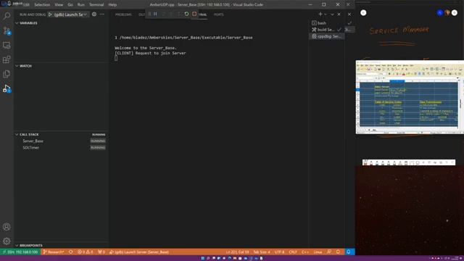The width and height of the screenshot is (464, 261).
Task: Collapse the Variables section
Action: tap(62, 22)
